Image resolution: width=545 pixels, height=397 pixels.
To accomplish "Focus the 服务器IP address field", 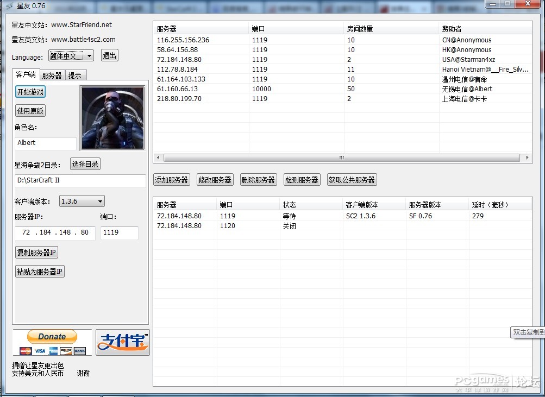I will (x=55, y=232).
